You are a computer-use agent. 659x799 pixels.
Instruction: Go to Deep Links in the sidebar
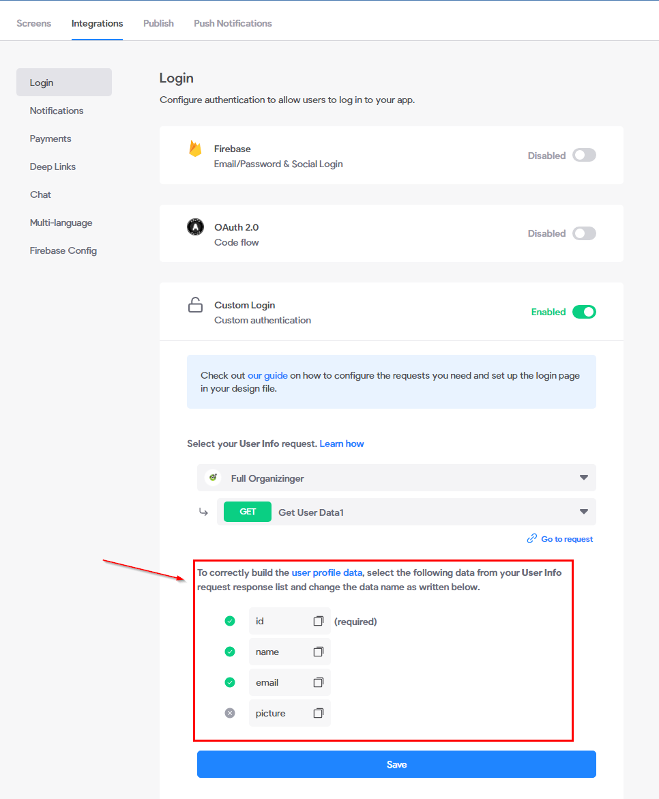(53, 166)
